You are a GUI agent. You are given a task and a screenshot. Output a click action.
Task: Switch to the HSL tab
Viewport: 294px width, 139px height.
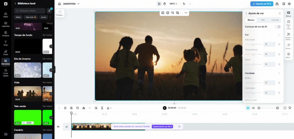(263, 20)
